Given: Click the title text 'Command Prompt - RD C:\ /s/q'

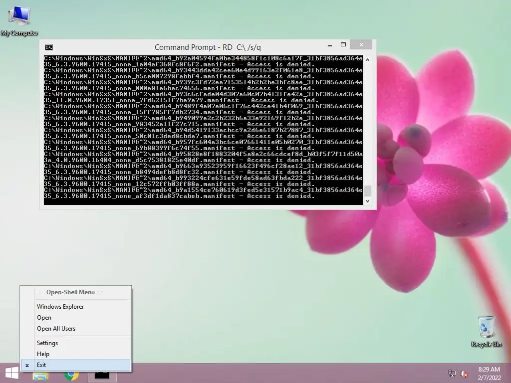Looking at the screenshot, I should (208, 47).
